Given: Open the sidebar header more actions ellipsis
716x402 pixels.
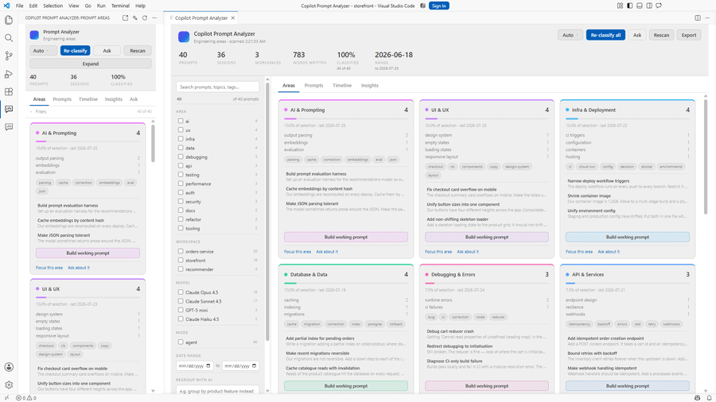Looking at the screenshot, I should pos(154,17).
